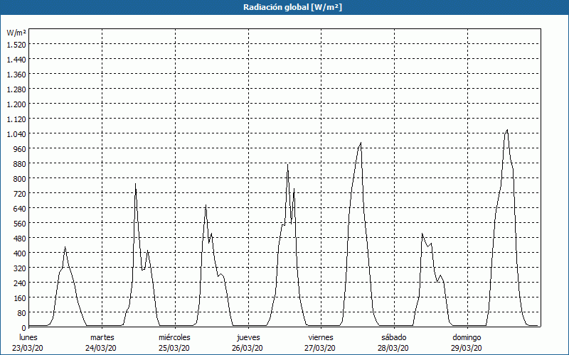
Task: Click the 'miércoles' day label
Action: click(174, 337)
